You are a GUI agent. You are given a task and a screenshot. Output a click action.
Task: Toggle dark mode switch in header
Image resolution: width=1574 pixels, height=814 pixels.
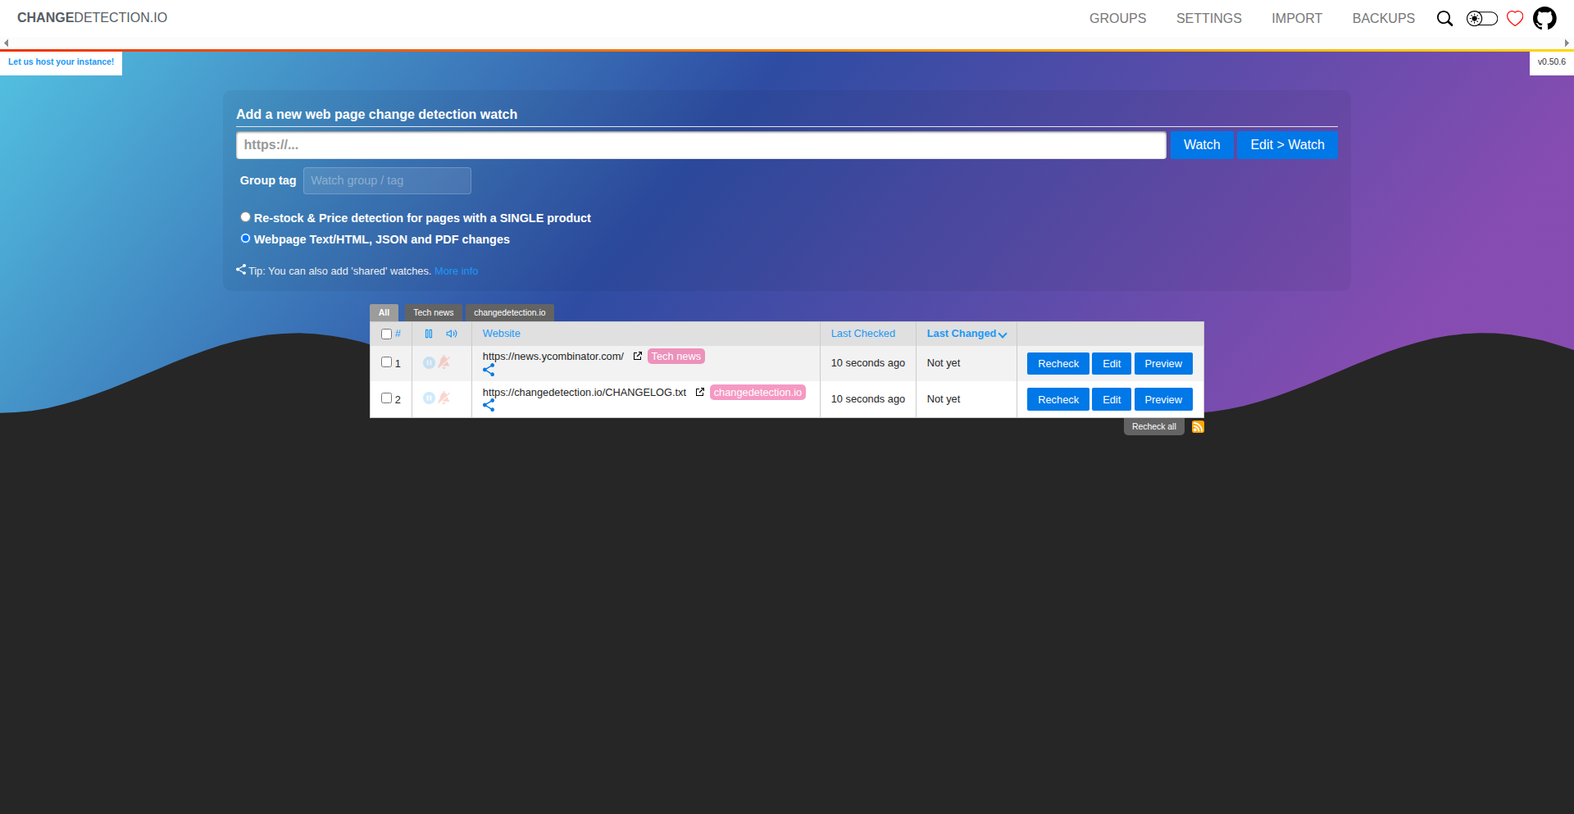pos(1481,18)
